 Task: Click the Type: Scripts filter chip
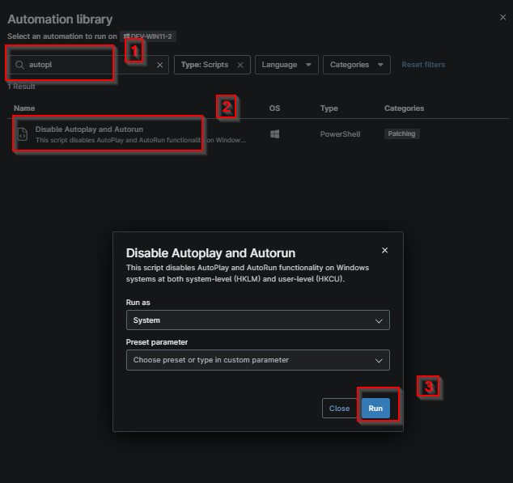click(x=212, y=65)
